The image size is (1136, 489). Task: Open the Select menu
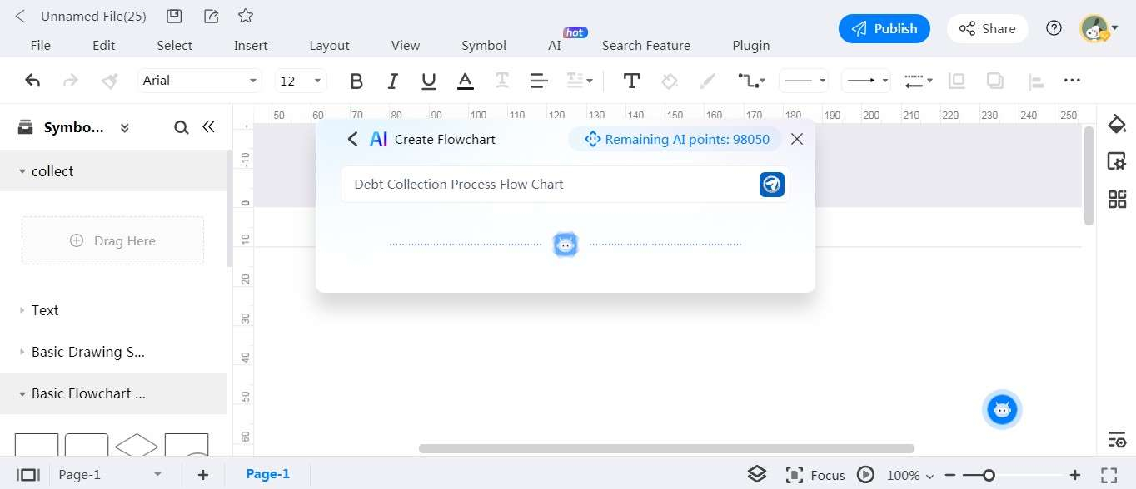pyautogui.click(x=174, y=45)
